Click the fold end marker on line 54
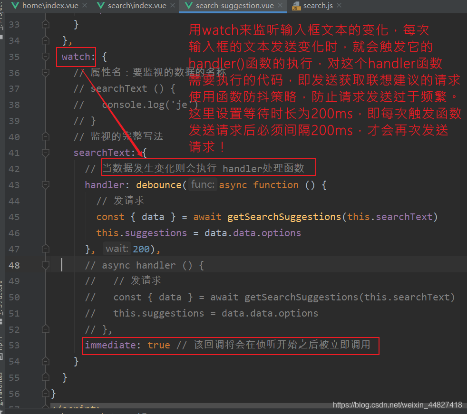 [x=46, y=361]
